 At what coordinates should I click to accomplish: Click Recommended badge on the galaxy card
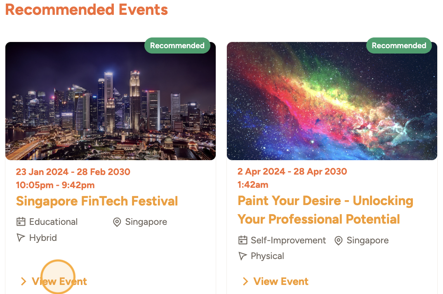click(x=399, y=46)
